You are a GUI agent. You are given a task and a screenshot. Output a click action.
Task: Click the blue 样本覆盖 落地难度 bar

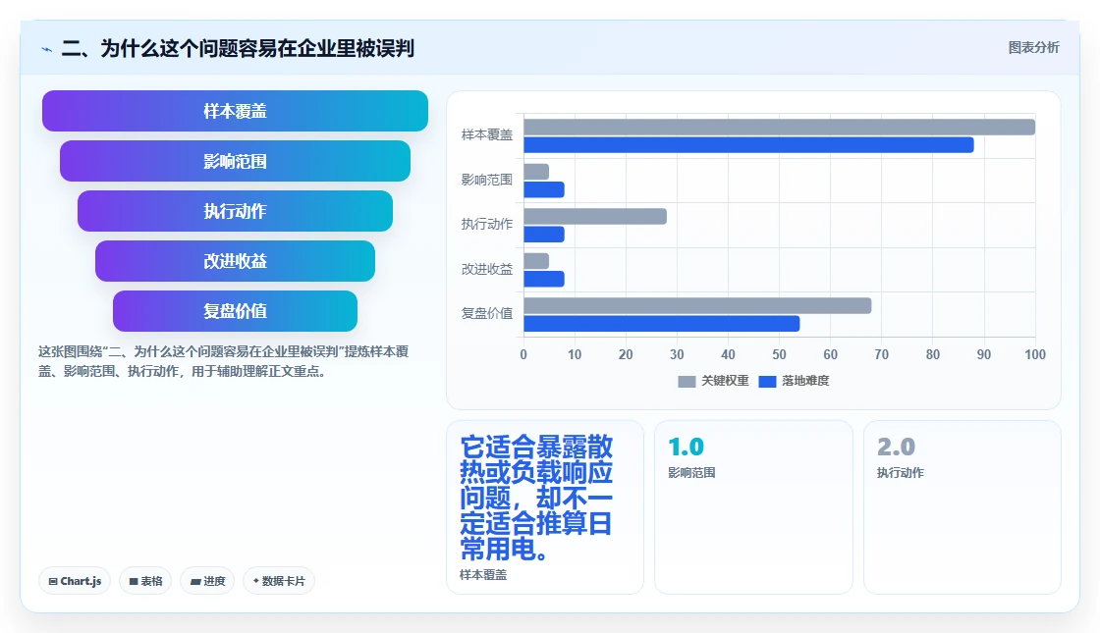click(748, 145)
